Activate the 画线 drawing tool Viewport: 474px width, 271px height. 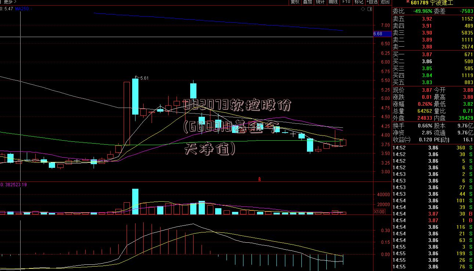pos(333,2)
